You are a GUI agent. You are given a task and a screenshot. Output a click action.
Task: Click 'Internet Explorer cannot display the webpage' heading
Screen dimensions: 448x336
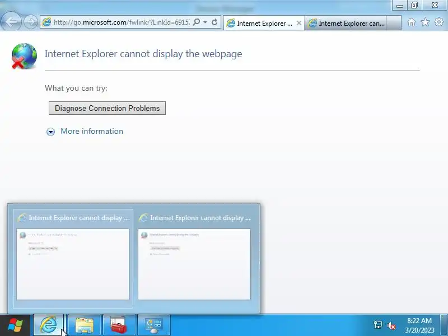tap(143, 54)
